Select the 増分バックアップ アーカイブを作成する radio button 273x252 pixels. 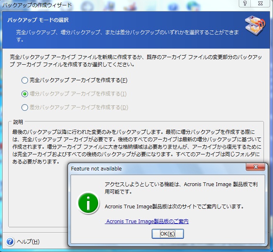pyautogui.click(x=25, y=94)
